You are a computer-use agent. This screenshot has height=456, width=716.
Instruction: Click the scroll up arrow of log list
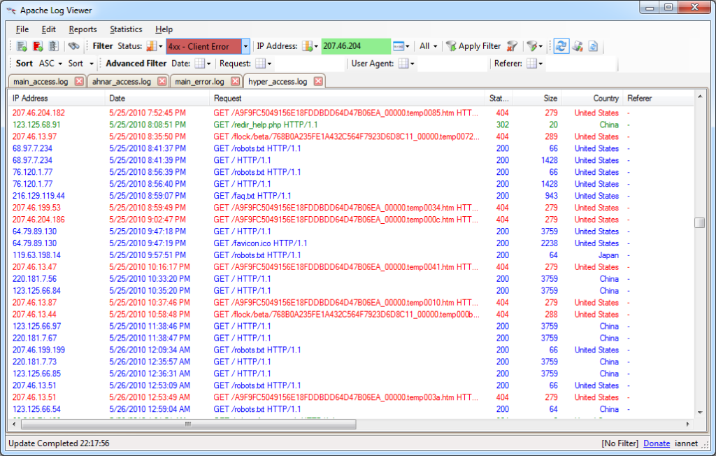tap(699, 97)
